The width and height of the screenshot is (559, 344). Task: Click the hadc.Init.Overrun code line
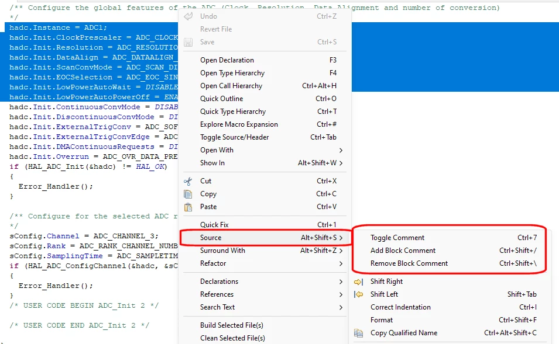[x=94, y=157]
